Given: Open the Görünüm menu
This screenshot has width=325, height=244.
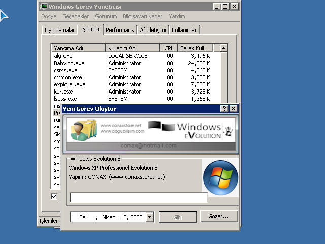Looking at the screenshot, I should [x=106, y=16].
